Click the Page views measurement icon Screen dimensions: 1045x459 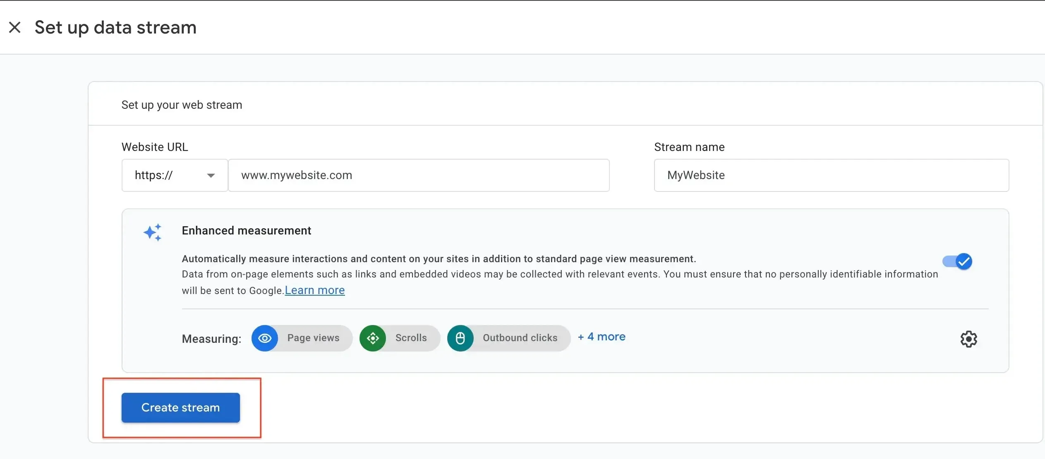click(x=265, y=338)
